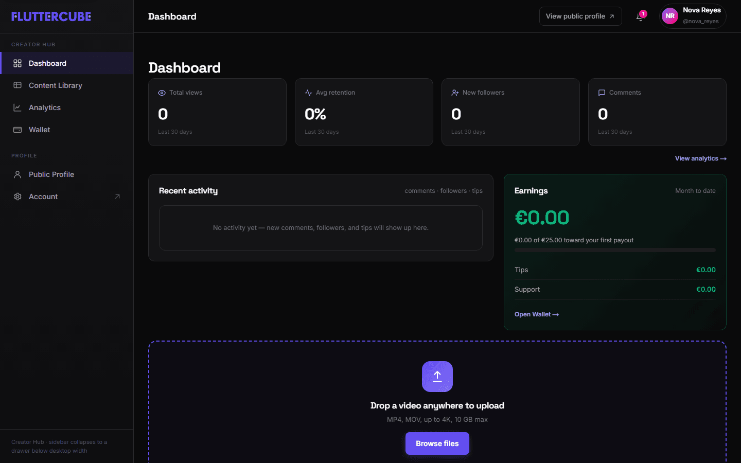Click the Support earnings row
This screenshot has height=463, width=741.
tap(615, 290)
